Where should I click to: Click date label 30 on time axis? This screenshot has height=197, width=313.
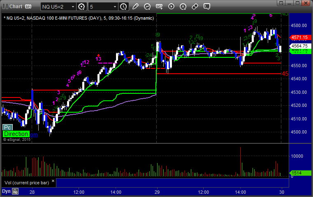[282, 192]
